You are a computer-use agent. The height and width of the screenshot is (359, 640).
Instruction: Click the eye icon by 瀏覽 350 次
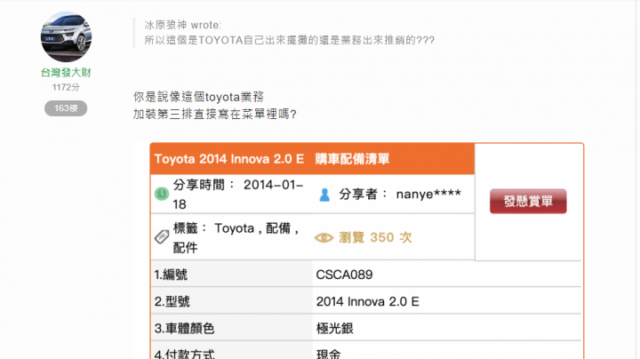(x=324, y=237)
